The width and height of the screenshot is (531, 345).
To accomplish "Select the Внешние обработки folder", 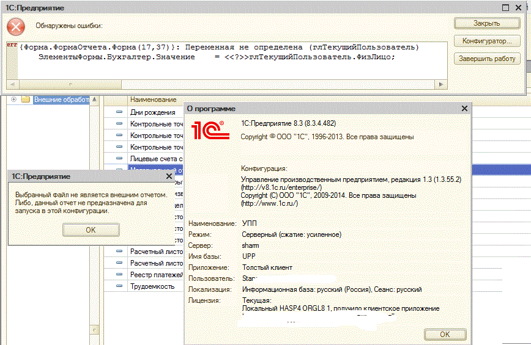I will (x=61, y=100).
